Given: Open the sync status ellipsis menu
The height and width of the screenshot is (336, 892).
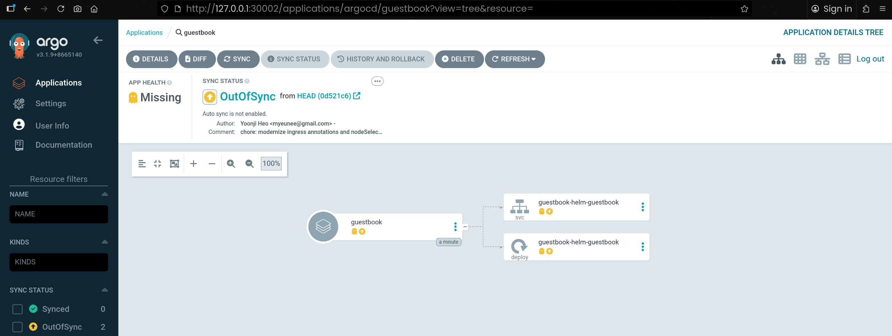Looking at the screenshot, I should (x=377, y=81).
